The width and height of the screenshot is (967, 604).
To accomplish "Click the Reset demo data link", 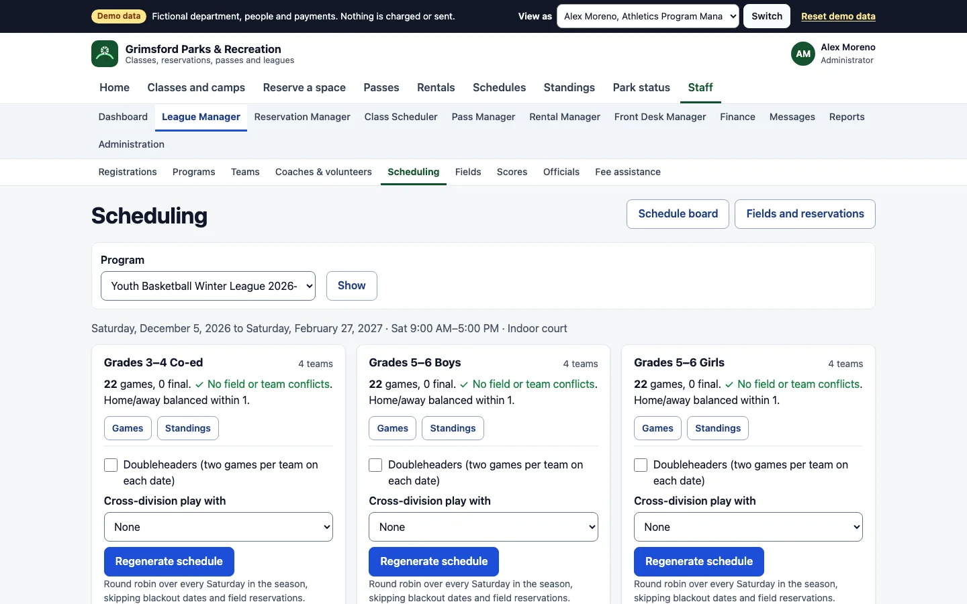I will pyautogui.click(x=838, y=16).
